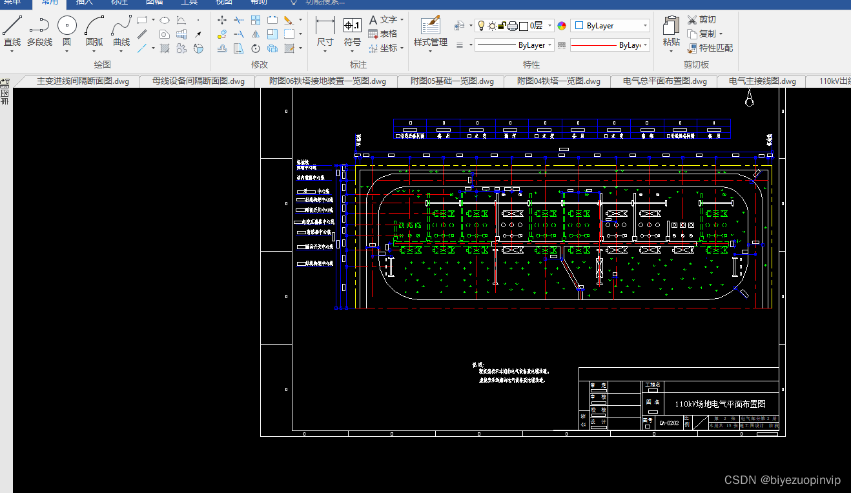Pick the parallel double-line tool

(x=142, y=34)
